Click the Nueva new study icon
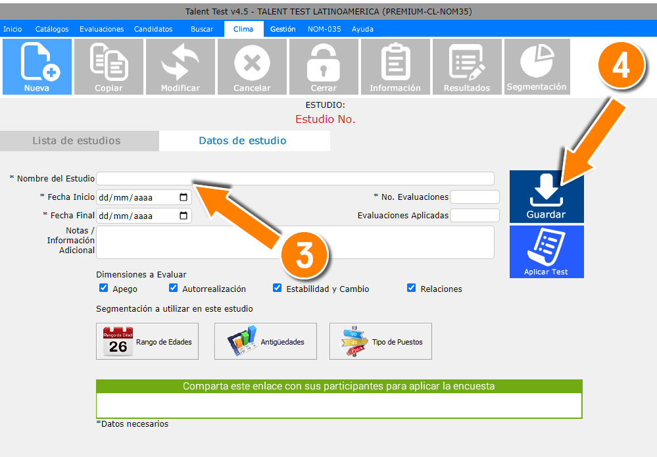This screenshot has width=657, height=457. pos(37,66)
